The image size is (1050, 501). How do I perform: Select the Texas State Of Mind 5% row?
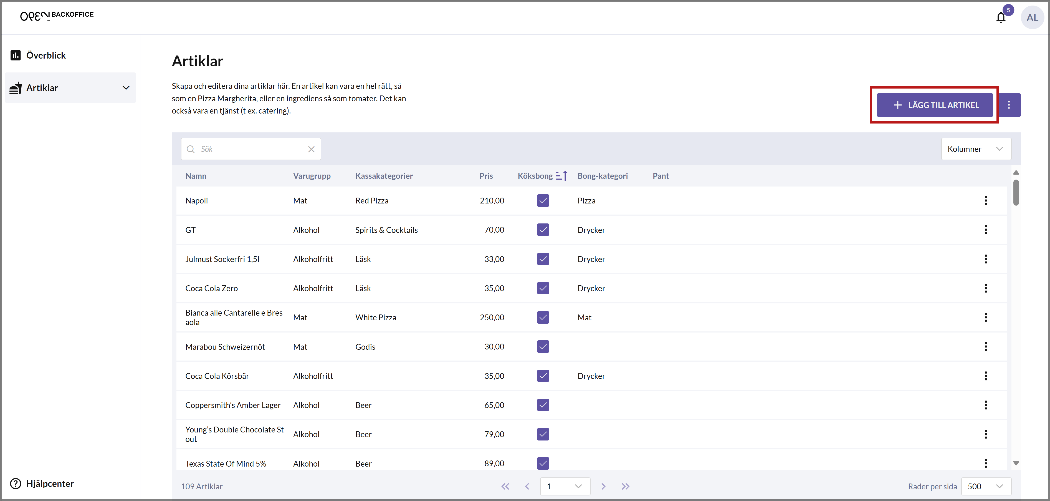(591, 460)
